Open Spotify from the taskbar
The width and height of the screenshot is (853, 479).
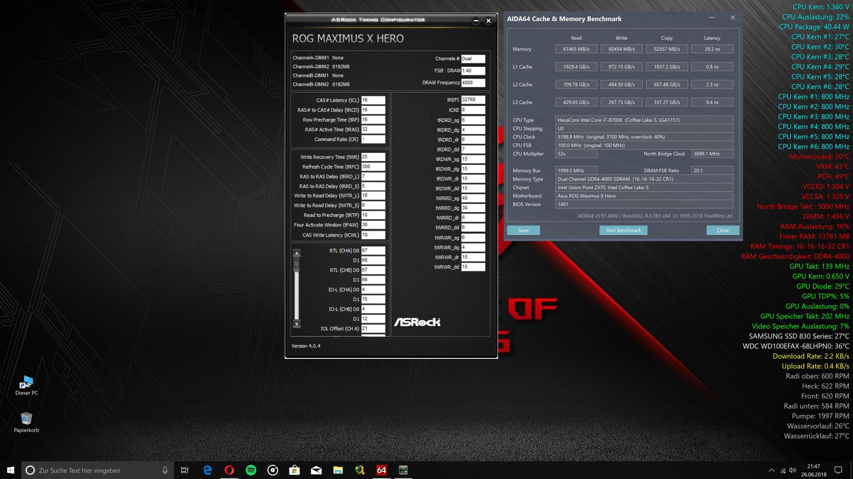251,470
